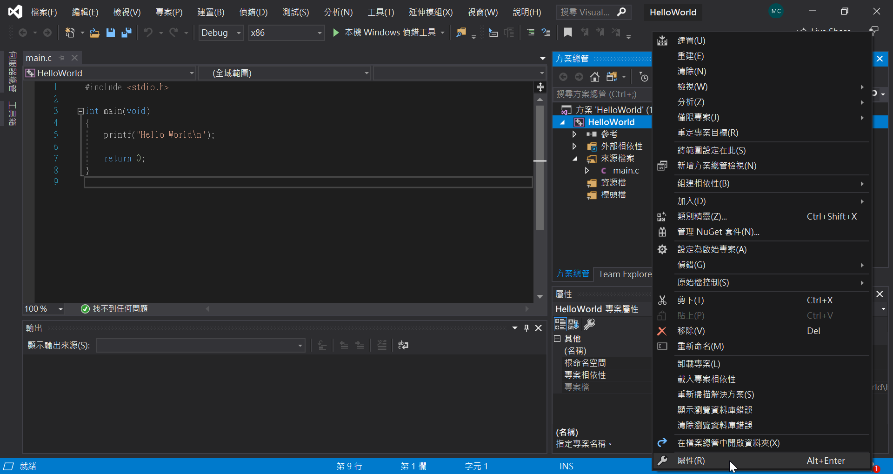This screenshot has height=474, width=893.
Task: Click the wrench property pages icon
Action: click(589, 324)
